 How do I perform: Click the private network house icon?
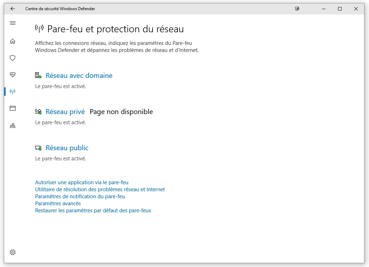(38, 112)
